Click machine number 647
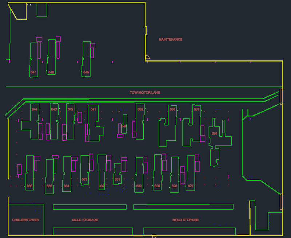Screen dimensions: 291x238 click(x=33, y=73)
